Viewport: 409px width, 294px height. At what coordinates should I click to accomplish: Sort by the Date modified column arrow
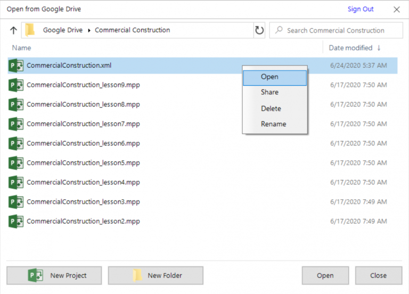pyautogui.click(x=379, y=48)
